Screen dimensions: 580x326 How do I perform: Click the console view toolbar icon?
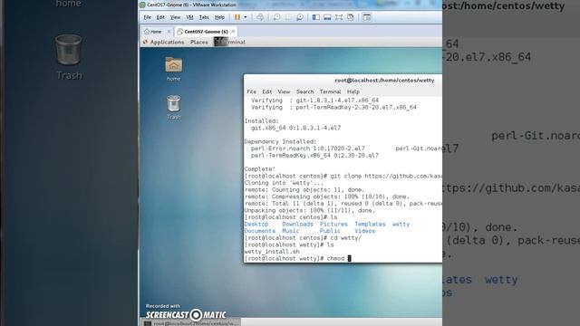(366, 17)
